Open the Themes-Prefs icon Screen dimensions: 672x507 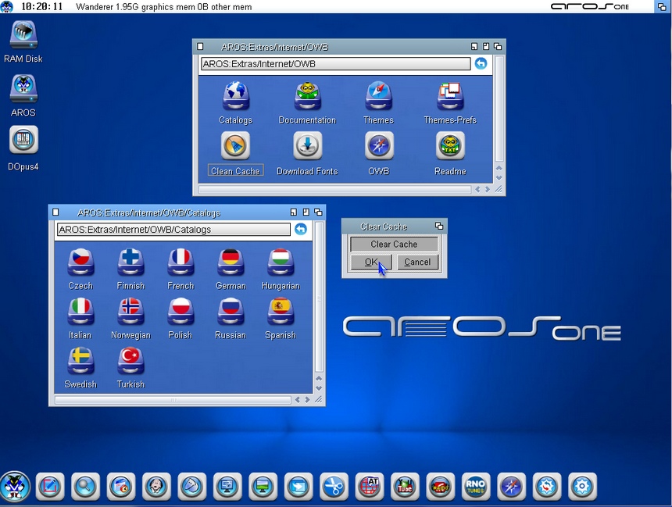[450, 96]
